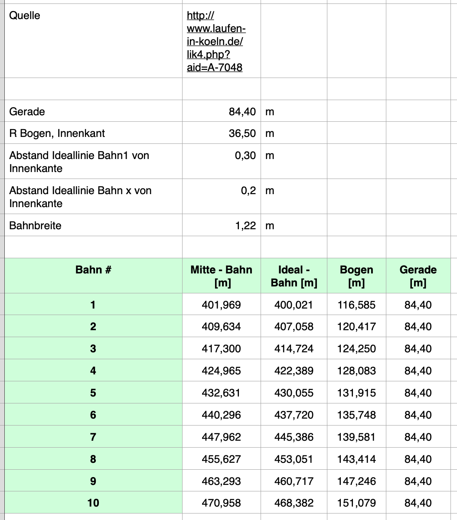Click the Mitte - Bahn [m] header
The image size is (457, 520).
pos(221,276)
